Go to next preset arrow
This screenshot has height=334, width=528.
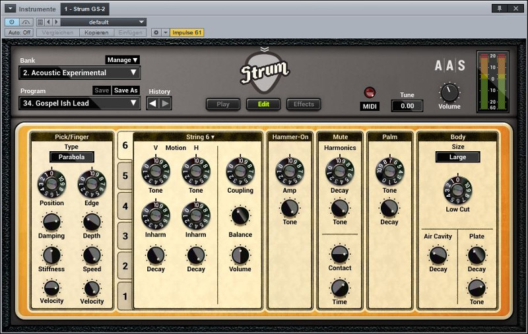(x=57, y=22)
